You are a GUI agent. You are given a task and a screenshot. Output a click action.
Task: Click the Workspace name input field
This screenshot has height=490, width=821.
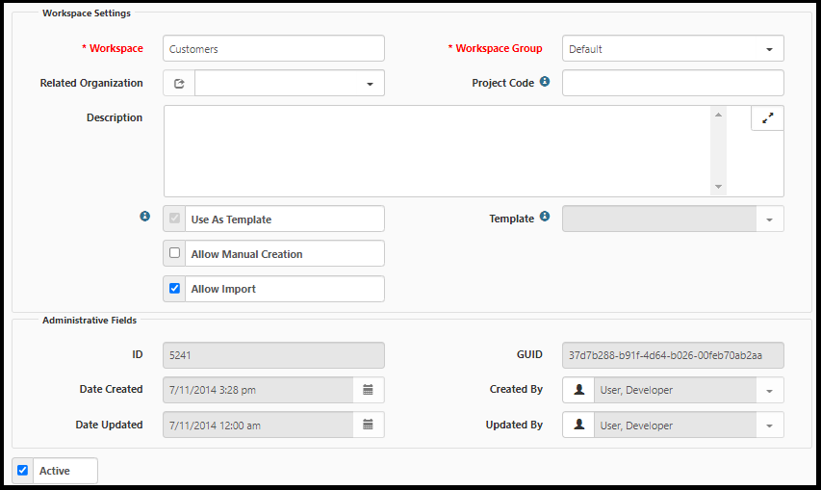[273, 49]
